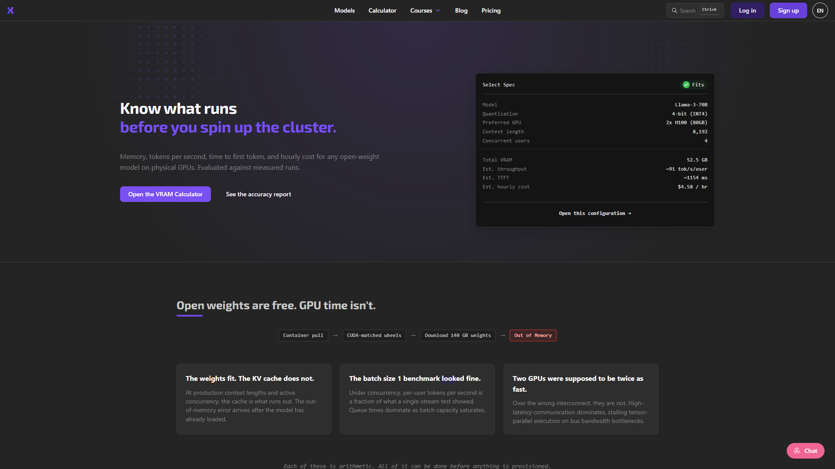
Task: Click the Select Spec card title
Action: point(498,85)
